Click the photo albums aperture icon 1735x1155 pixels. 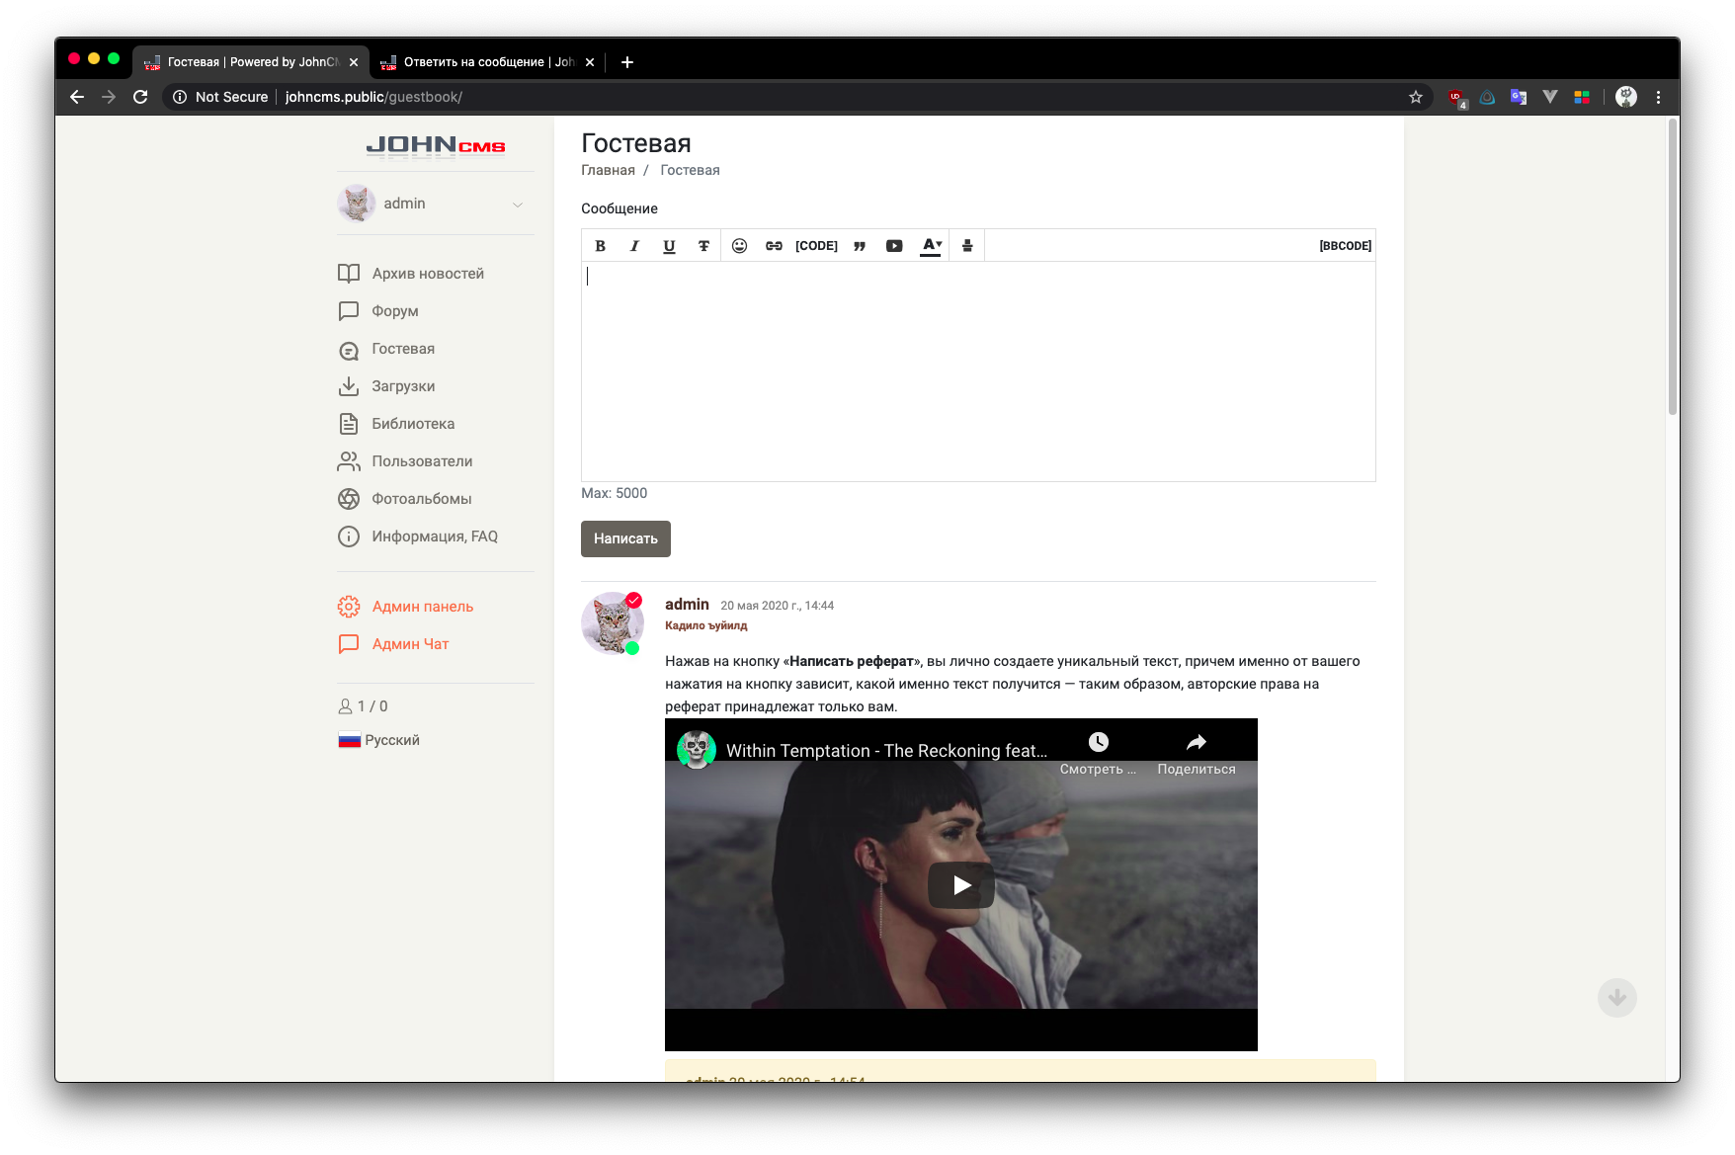[349, 499]
